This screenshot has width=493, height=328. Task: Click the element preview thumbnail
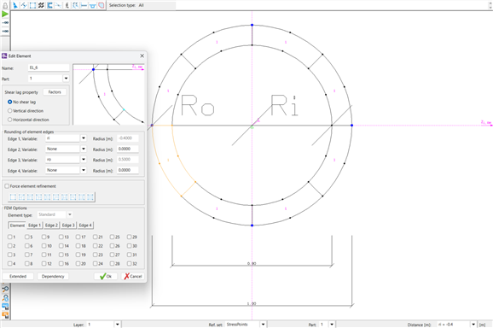(x=108, y=95)
